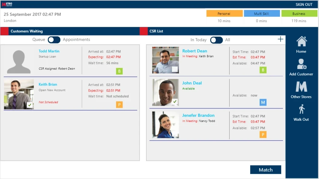
Task: Click the plus icon to add a CSR
Action: [x=281, y=39]
